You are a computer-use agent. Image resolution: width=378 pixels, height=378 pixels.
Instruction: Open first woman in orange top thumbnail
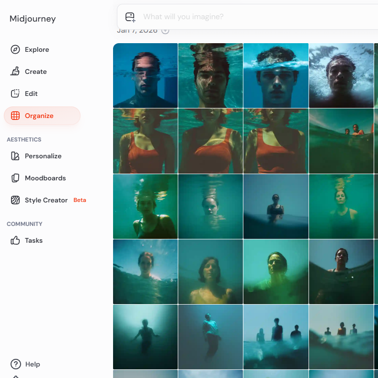point(145,141)
